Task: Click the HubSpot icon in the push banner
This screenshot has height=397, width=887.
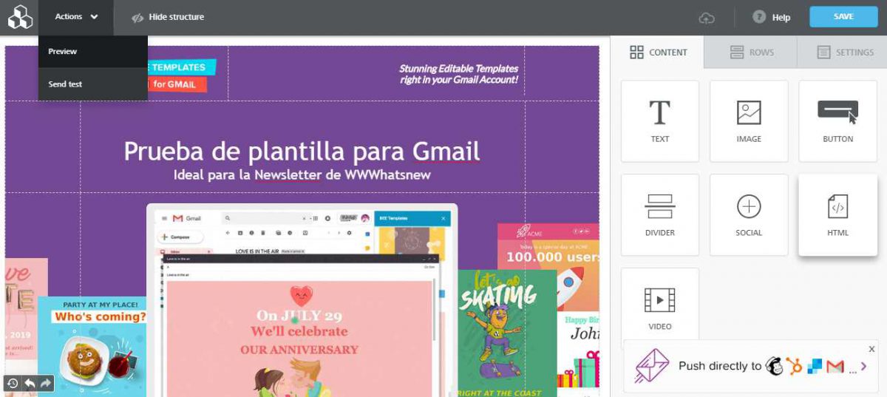Action: [x=795, y=366]
